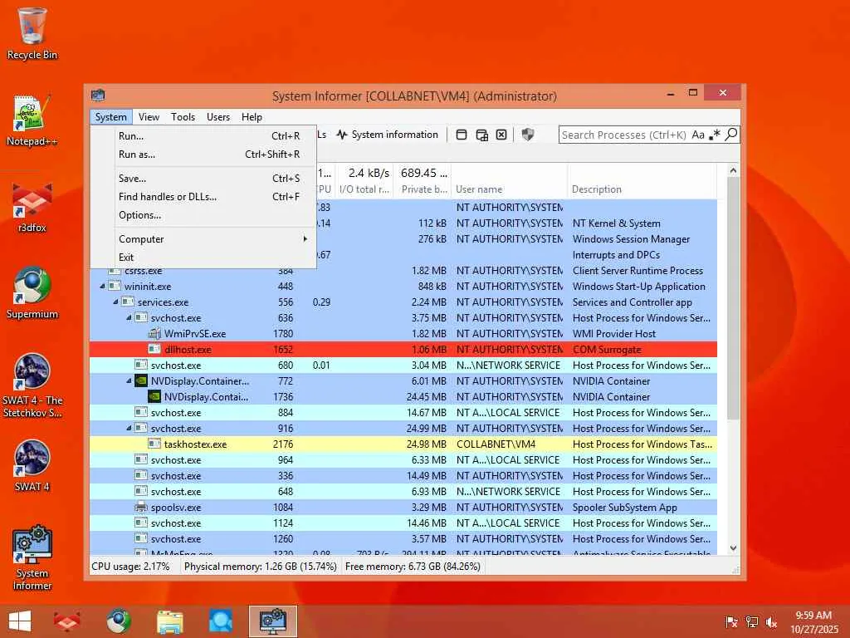Click the Find window and kill icon
Image resolution: width=850 pixels, height=638 pixels.
pyautogui.click(x=501, y=135)
